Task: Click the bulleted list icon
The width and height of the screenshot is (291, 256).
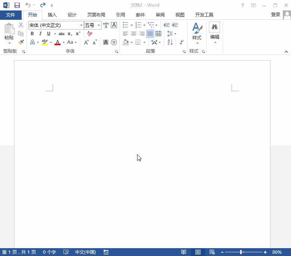Action: coord(126,25)
